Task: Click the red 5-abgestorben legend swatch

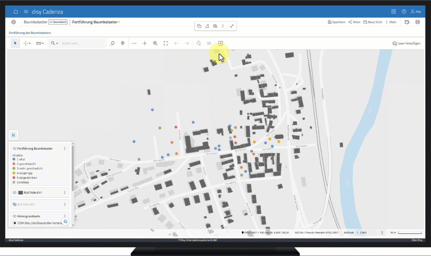Action: (14, 178)
